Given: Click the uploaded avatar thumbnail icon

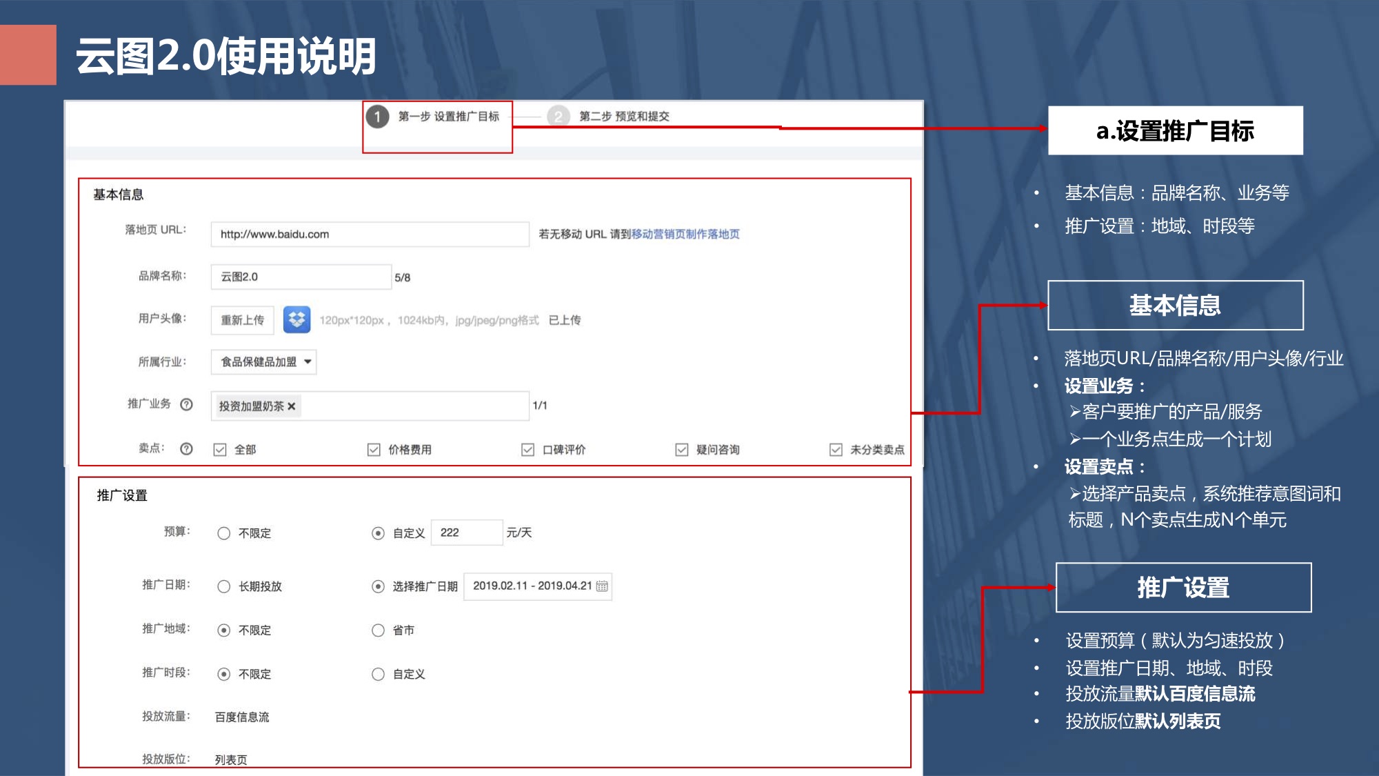Looking at the screenshot, I should coord(296,319).
